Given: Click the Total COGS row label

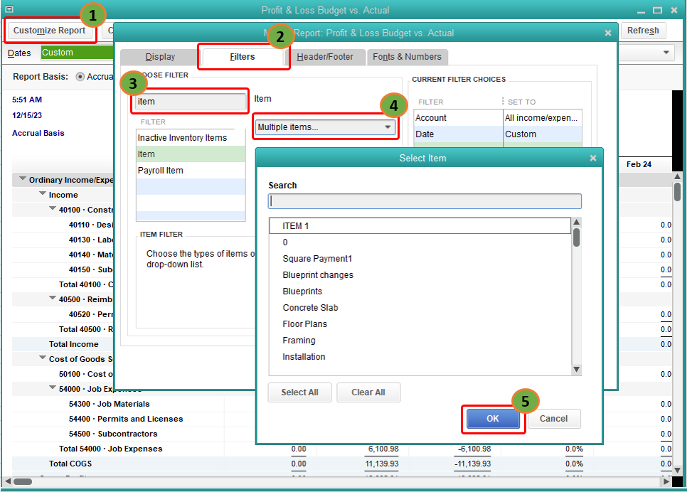Looking at the screenshot, I should coord(70,464).
